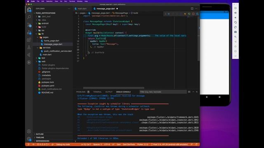Open the widget inspector icon in debug toolbar
This screenshot has width=264, height=148.
coord(197,14)
